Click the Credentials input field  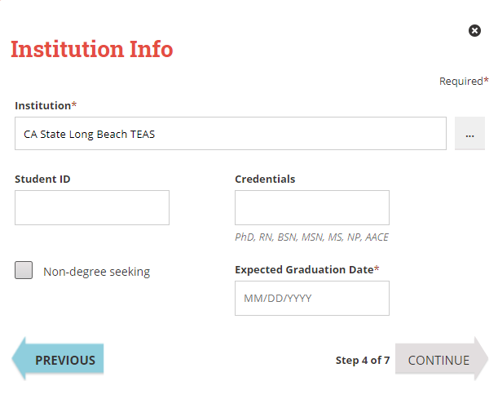[x=311, y=207]
